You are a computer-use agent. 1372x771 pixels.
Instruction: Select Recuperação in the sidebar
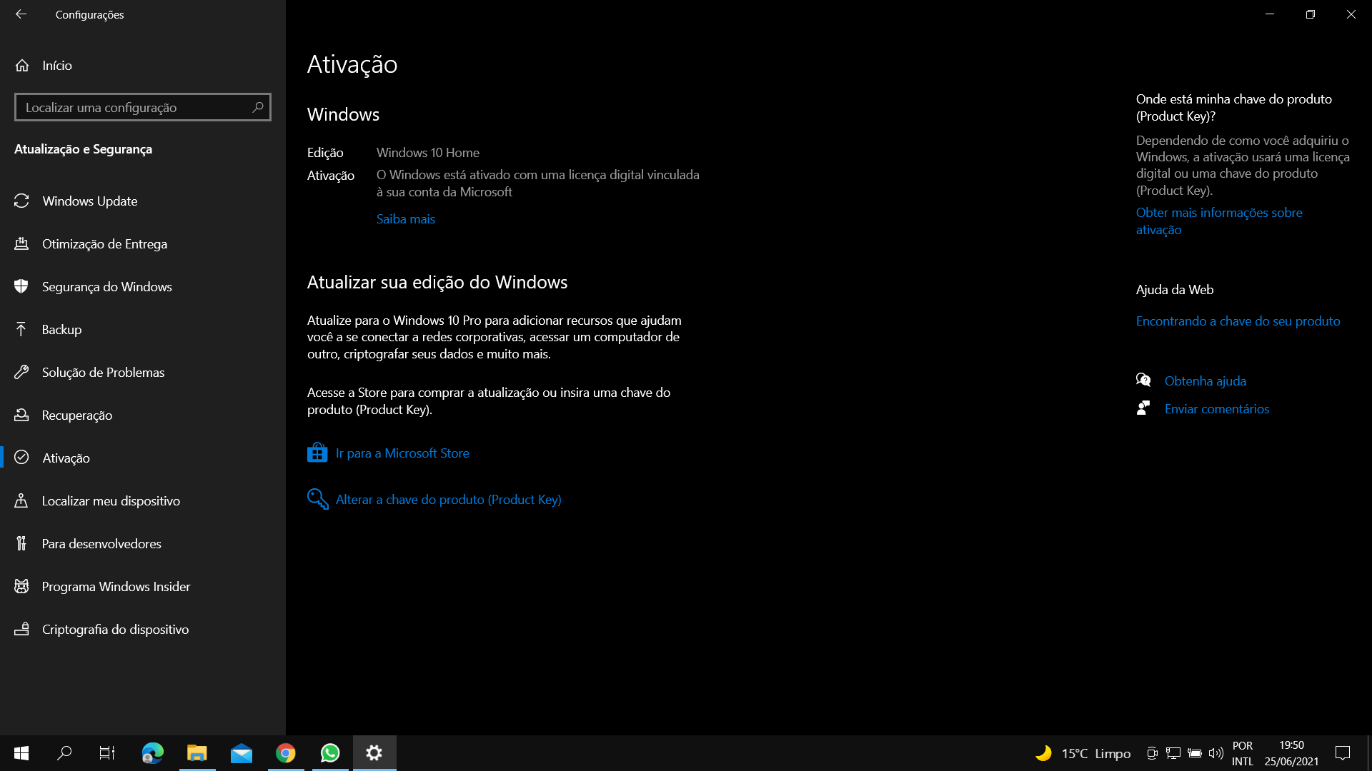pyautogui.click(x=76, y=415)
